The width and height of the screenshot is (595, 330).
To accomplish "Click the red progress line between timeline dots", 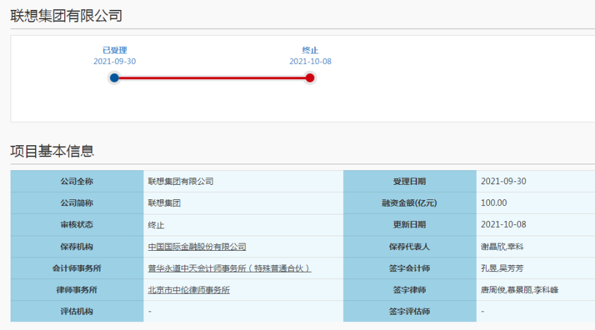I will click(212, 78).
